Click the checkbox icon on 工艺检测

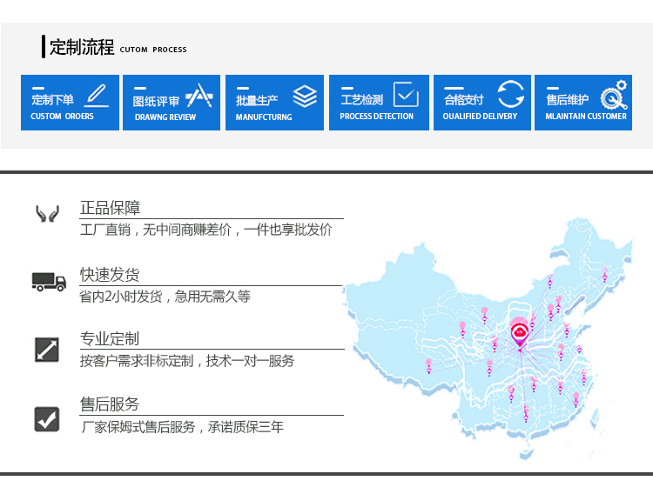point(406,94)
